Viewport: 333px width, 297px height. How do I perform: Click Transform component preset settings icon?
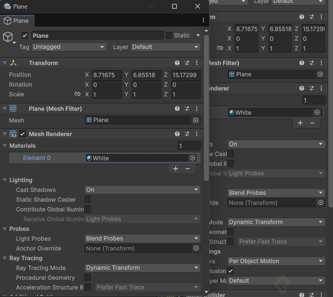coord(187,63)
